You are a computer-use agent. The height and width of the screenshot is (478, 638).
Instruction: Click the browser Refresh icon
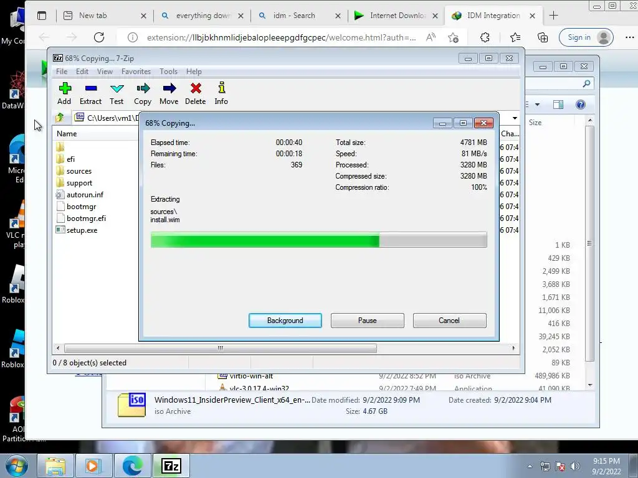click(x=99, y=37)
